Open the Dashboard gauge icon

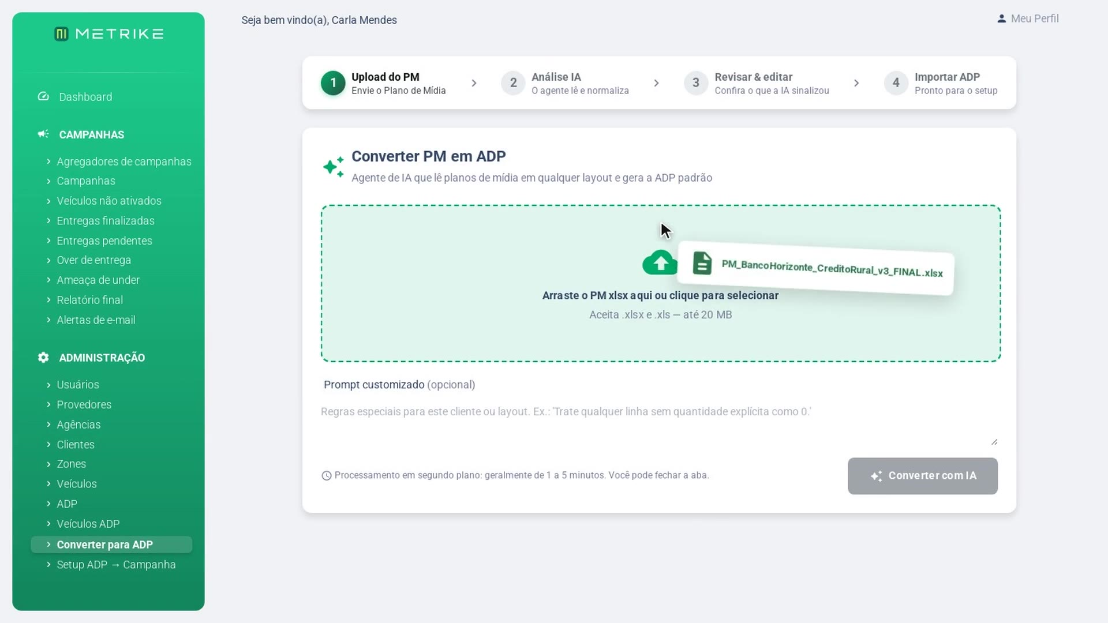(x=43, y=96)
